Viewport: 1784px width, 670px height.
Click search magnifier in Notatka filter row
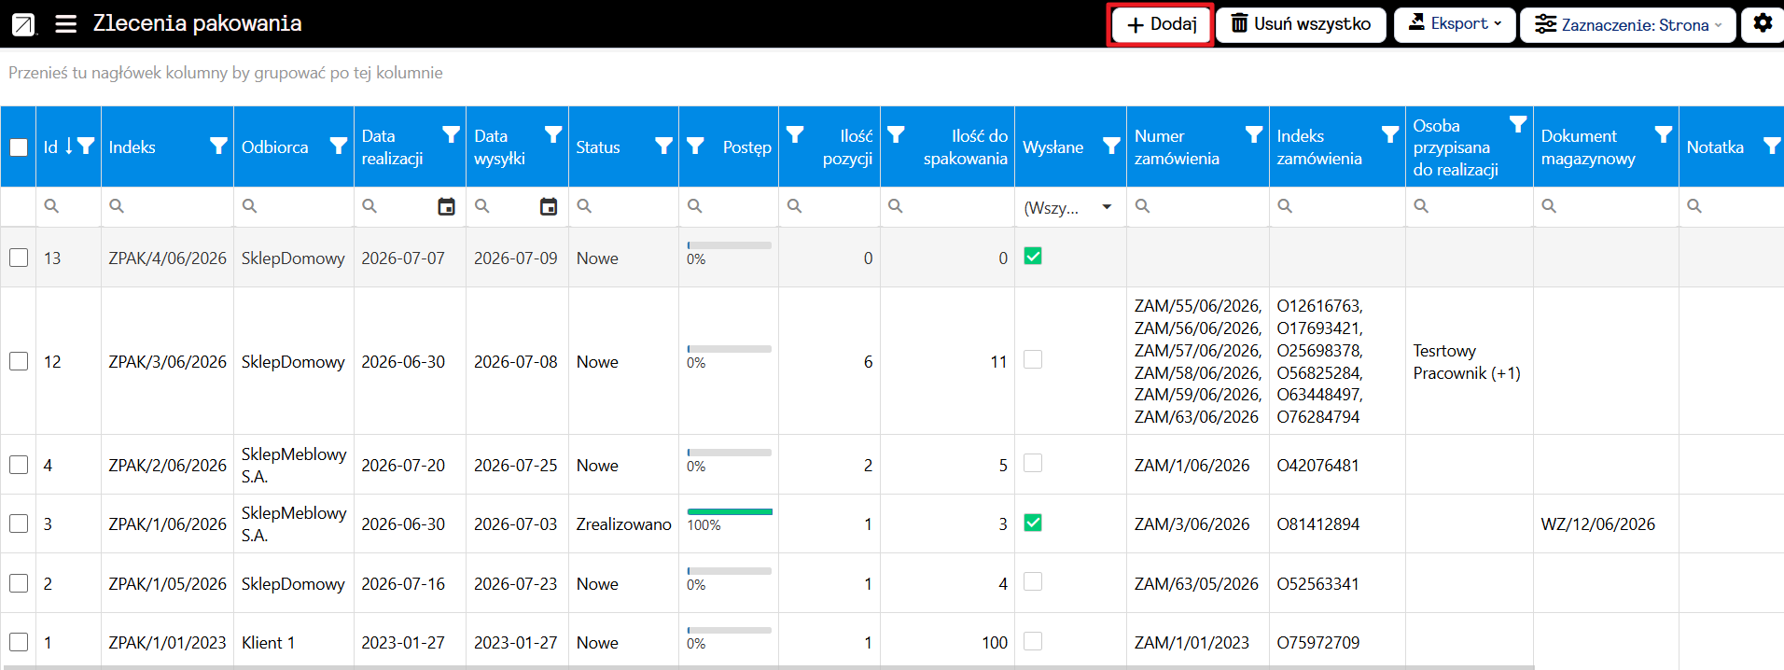pyautogui.click(x=1694, y=206)
